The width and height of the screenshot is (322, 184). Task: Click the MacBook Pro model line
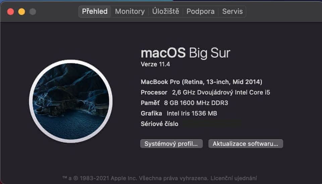pos(201,82)
